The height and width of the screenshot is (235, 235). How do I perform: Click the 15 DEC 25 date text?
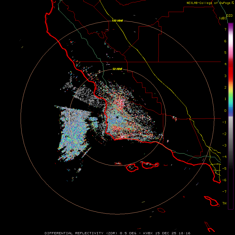(166, 233)
